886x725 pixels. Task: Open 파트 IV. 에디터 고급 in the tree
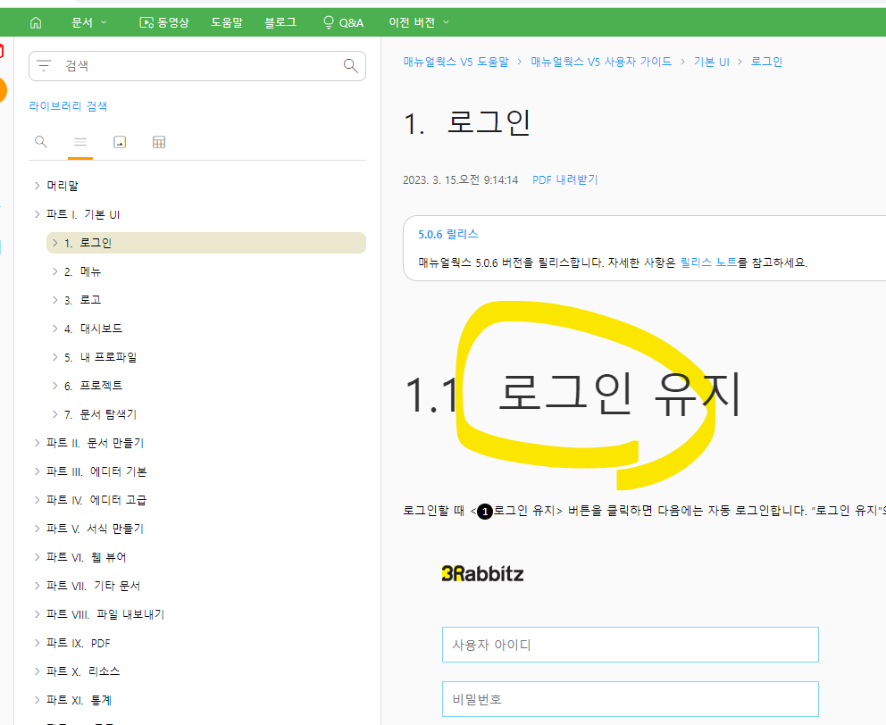(96, 500)
